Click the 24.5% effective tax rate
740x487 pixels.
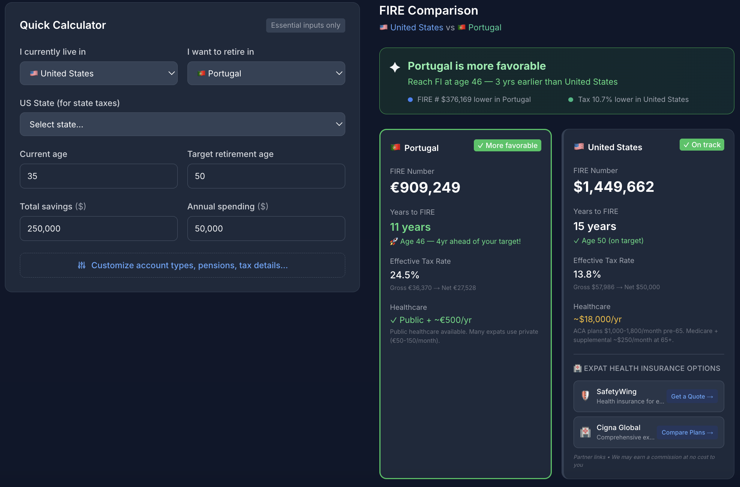point(404,275)
